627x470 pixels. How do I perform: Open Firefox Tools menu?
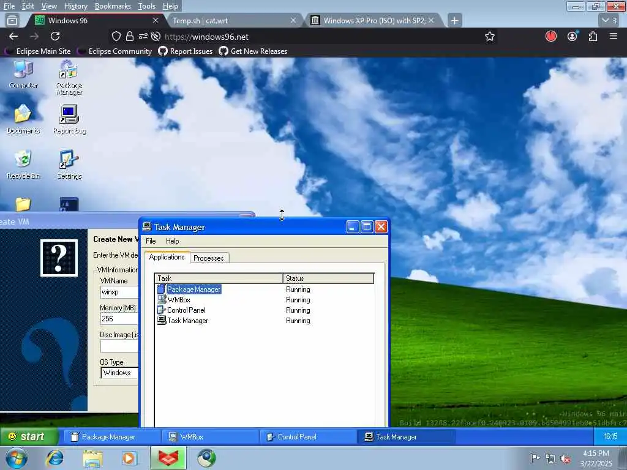(x=147, y=6)
